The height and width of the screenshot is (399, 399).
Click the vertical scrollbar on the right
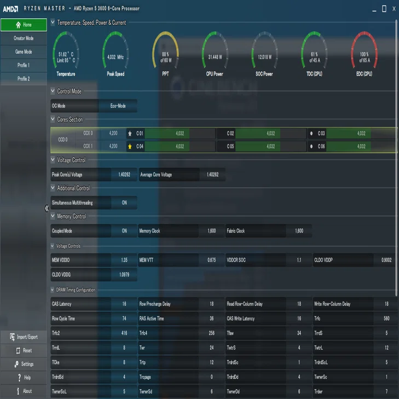click(x=397, y=158)
